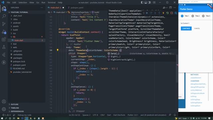The width and height of the screenshot is (213, 120).
Task: Select the lerp(…) autocomplete suggestion
Action: click(x=141, y=53)
